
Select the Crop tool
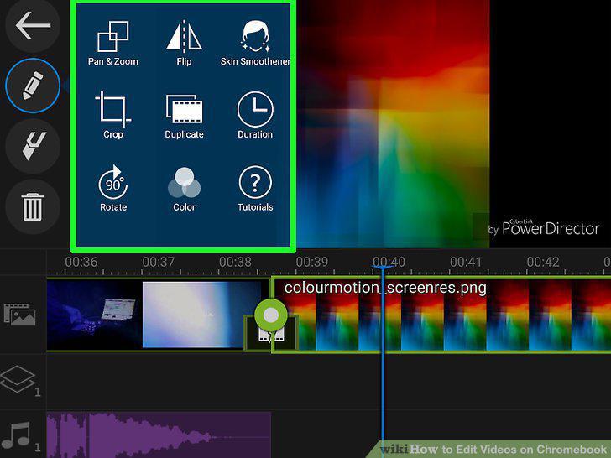(113, 116)
